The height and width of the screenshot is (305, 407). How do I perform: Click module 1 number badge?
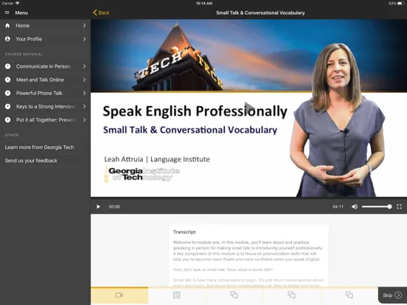point(8,66)
